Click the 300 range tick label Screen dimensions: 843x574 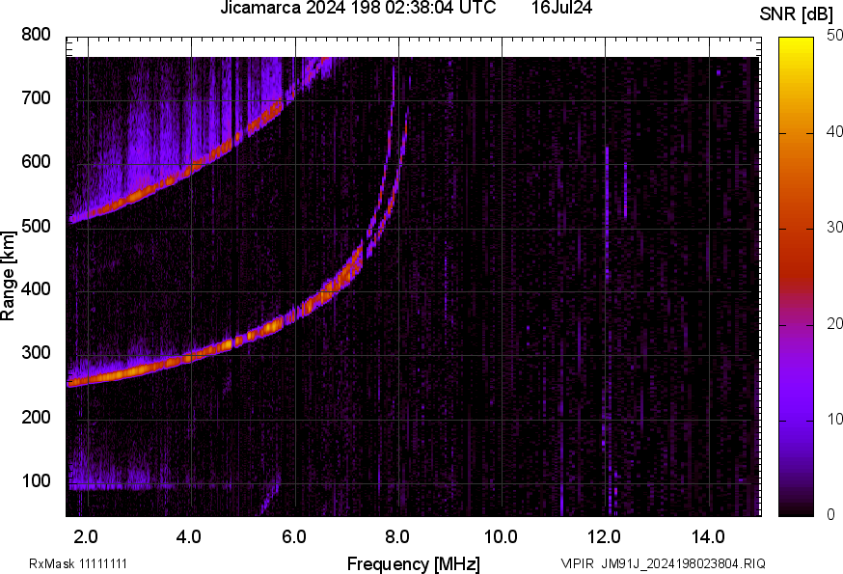[36, 354]
